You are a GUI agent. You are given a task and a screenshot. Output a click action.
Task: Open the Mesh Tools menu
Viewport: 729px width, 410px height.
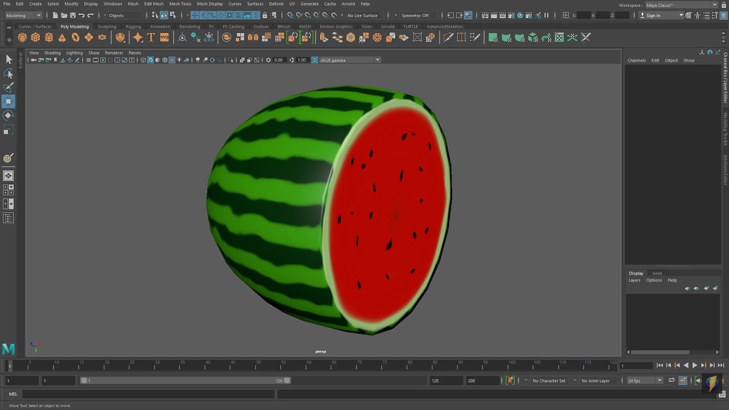click(x=180, y=4)
